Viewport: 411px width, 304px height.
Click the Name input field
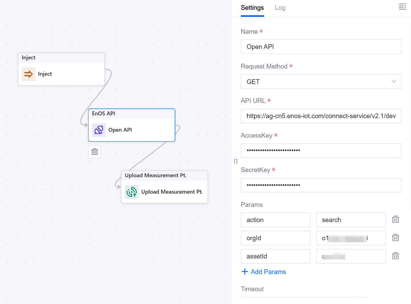click(x=321, y=47)
